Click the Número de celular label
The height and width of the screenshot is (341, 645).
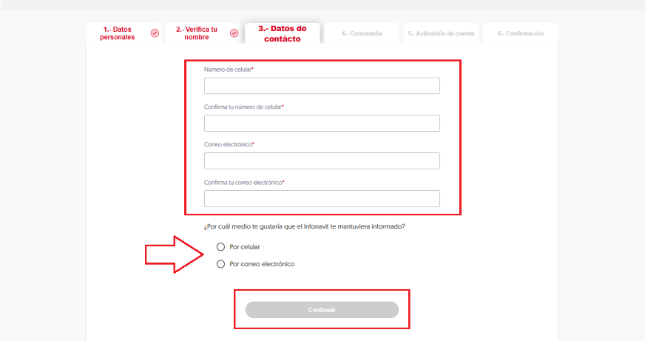tap(229, 70)
